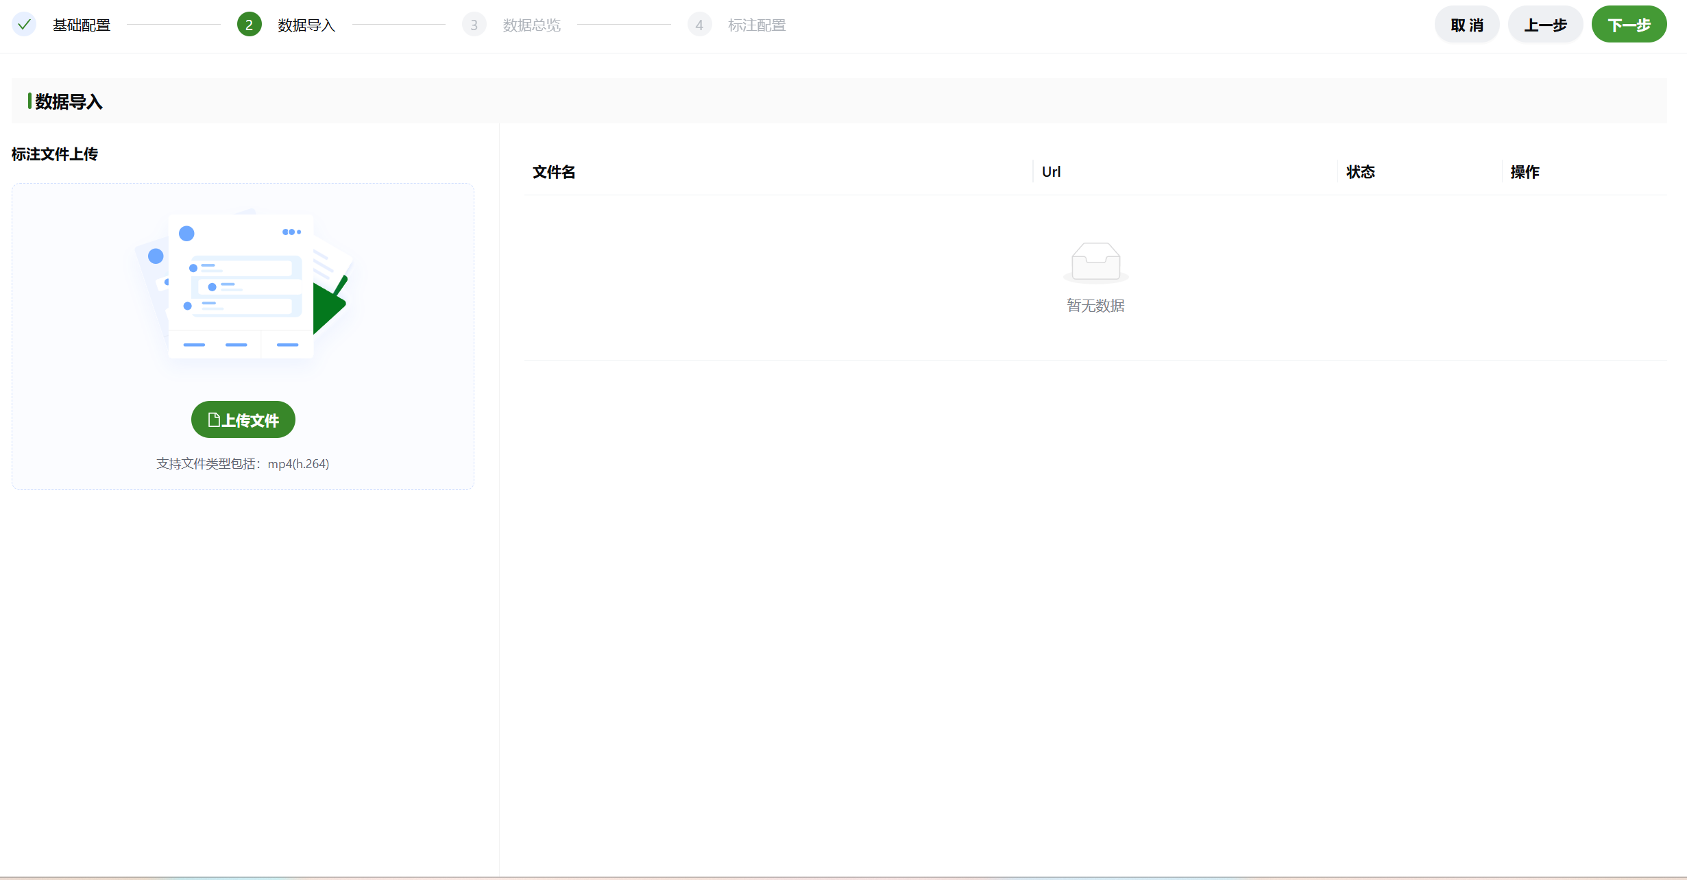Click the 标注文件上传 section label
Viewport: 1687px width, 880px height.
click(x=55, y=154)
